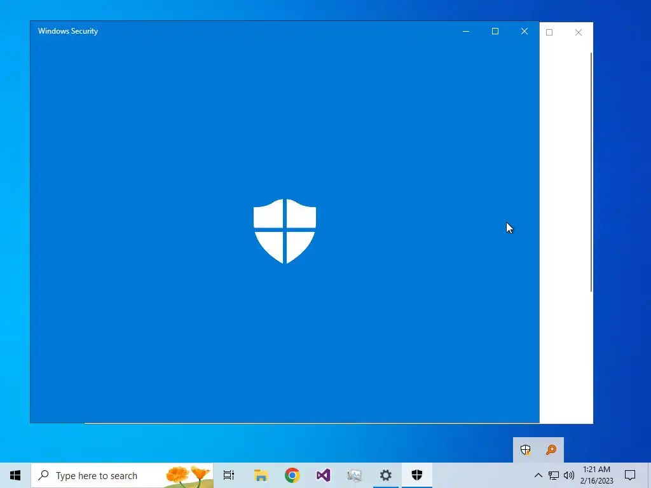The image size is (651, 488).
Task: Open the network icon in the system tray
Action: [x=554, y=475]
